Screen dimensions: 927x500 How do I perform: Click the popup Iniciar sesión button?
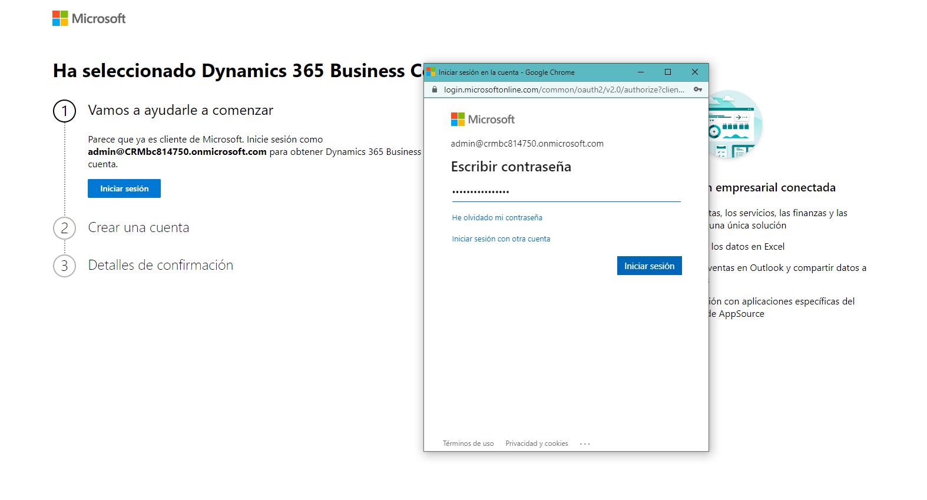pyautogui.click(x=650, y=266)
